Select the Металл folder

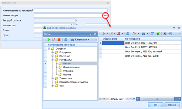click(x=67, y=64)
